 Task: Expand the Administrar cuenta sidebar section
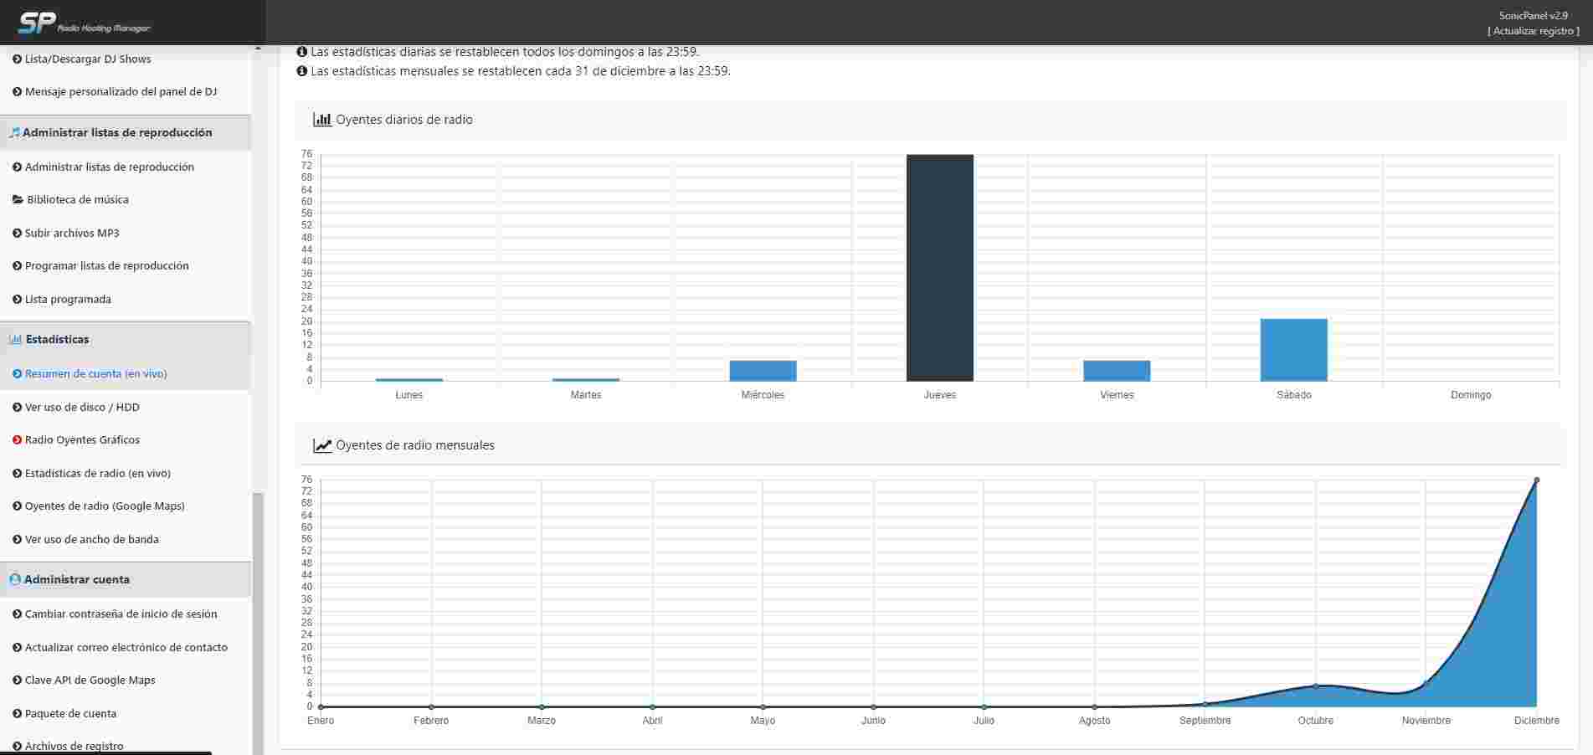tap(76, 579)
